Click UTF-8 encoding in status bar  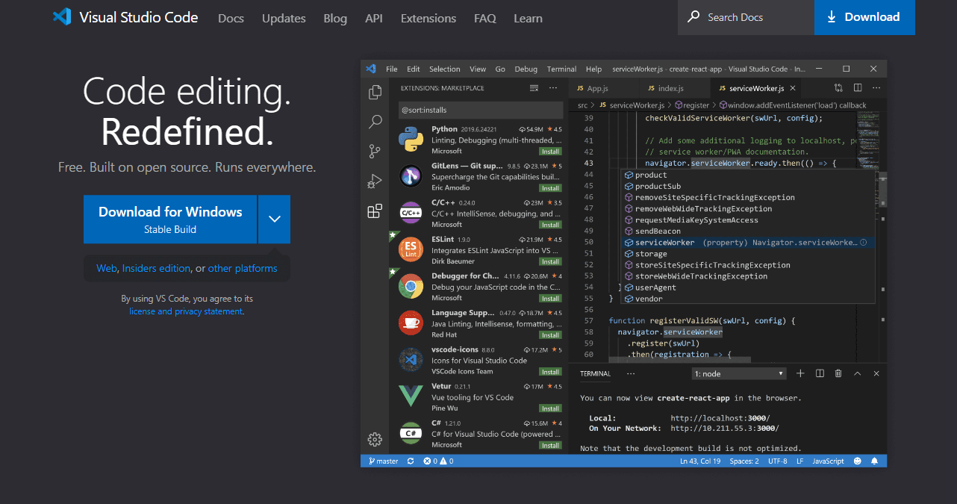(x=777, y=461)
